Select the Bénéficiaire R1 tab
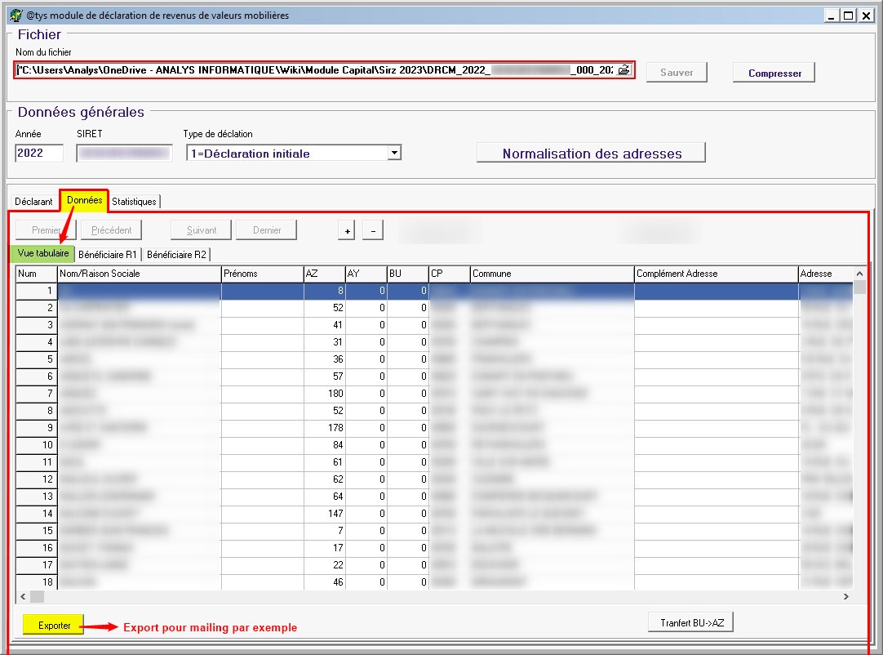883x655 pixels. point(108,254)
